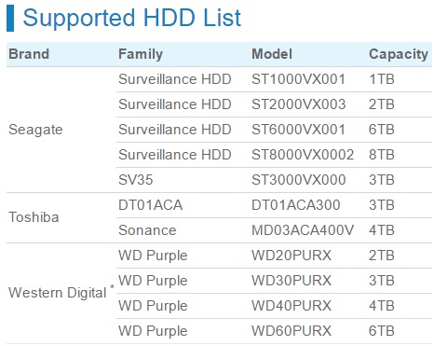Select model DT01ACA300
The height and width of the screenshot is (346, 434).
(x=296, y=205)
